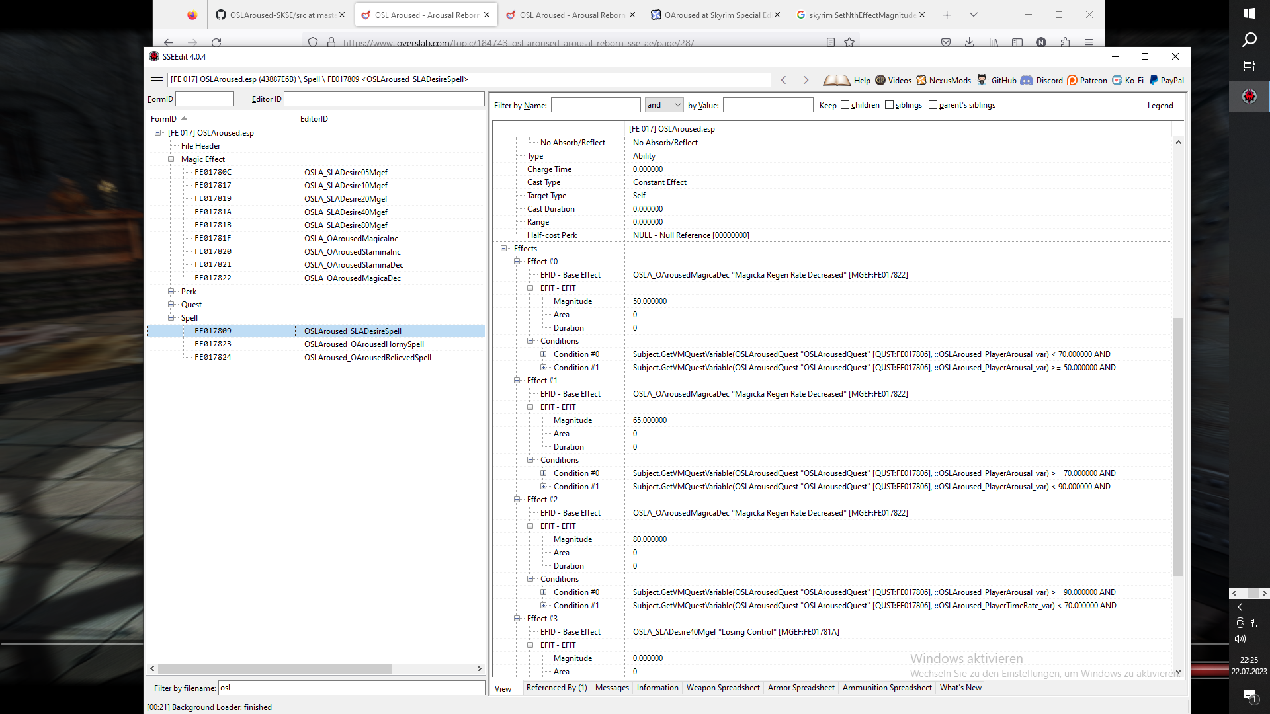Open Firefox downloads icon
1270x714 pixels.
(x=969, y=42)
